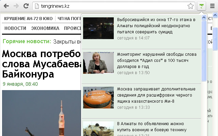Click the popup news list scrollbar thumb
Viewport: 218px width, 136px height.
point(204,51)
